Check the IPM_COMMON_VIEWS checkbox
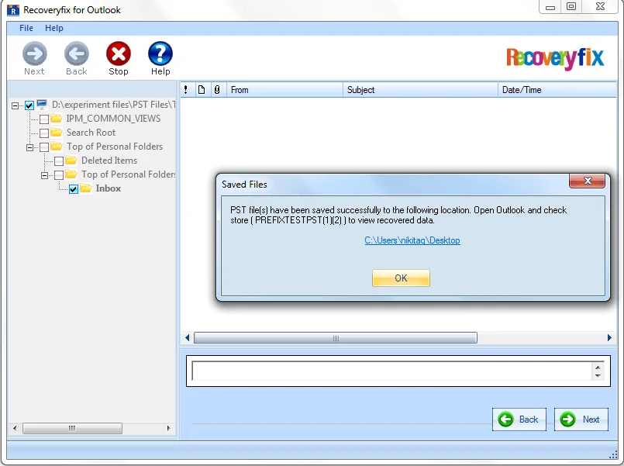Viewport: 624px width, 466px height. tap(44, 119)
